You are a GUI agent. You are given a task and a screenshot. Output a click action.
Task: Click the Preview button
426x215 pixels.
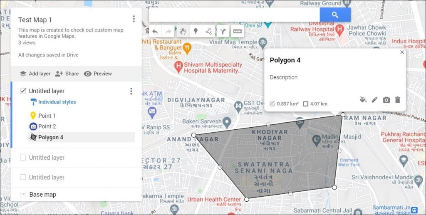click(x=98, y=74)
